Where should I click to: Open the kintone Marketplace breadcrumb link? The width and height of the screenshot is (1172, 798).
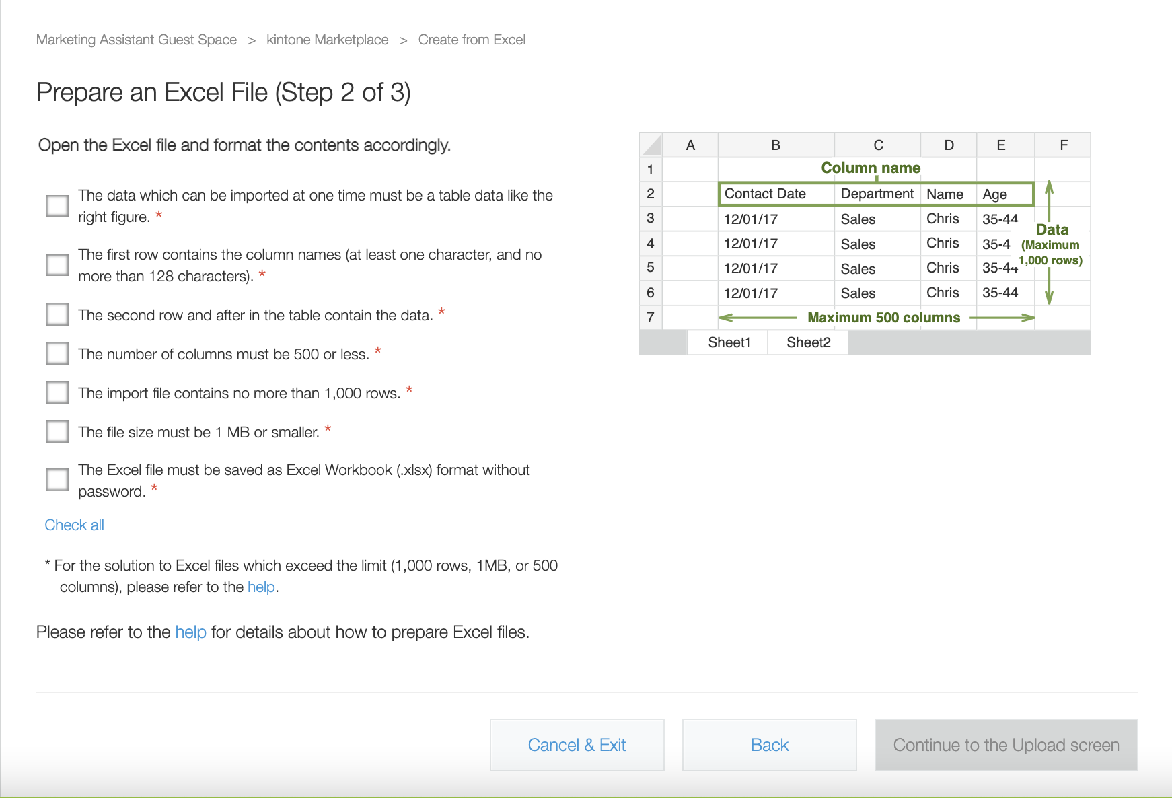pos(326,39)
